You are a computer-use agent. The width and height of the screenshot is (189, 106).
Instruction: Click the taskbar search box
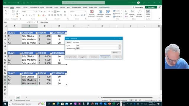pyautogui.click(x=27, y=104)
